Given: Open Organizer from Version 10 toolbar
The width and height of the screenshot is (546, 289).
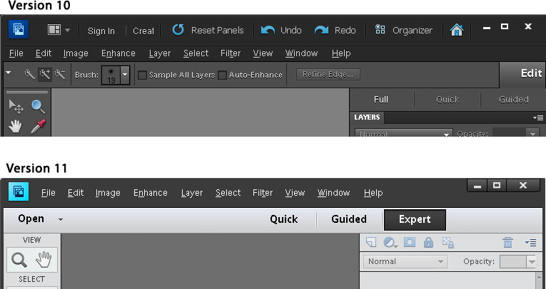Looking at the screenshot, I should pos(403,30).
